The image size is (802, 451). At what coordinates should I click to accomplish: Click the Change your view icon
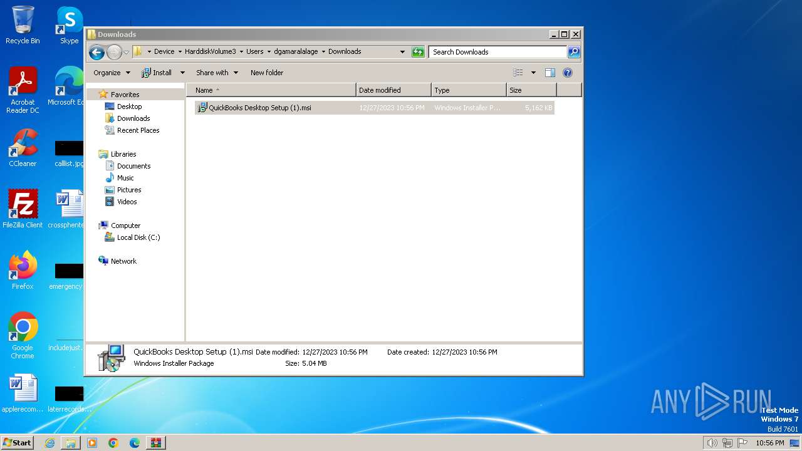518,73
